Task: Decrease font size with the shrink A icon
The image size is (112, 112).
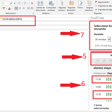Action: [x=15, y=3]
